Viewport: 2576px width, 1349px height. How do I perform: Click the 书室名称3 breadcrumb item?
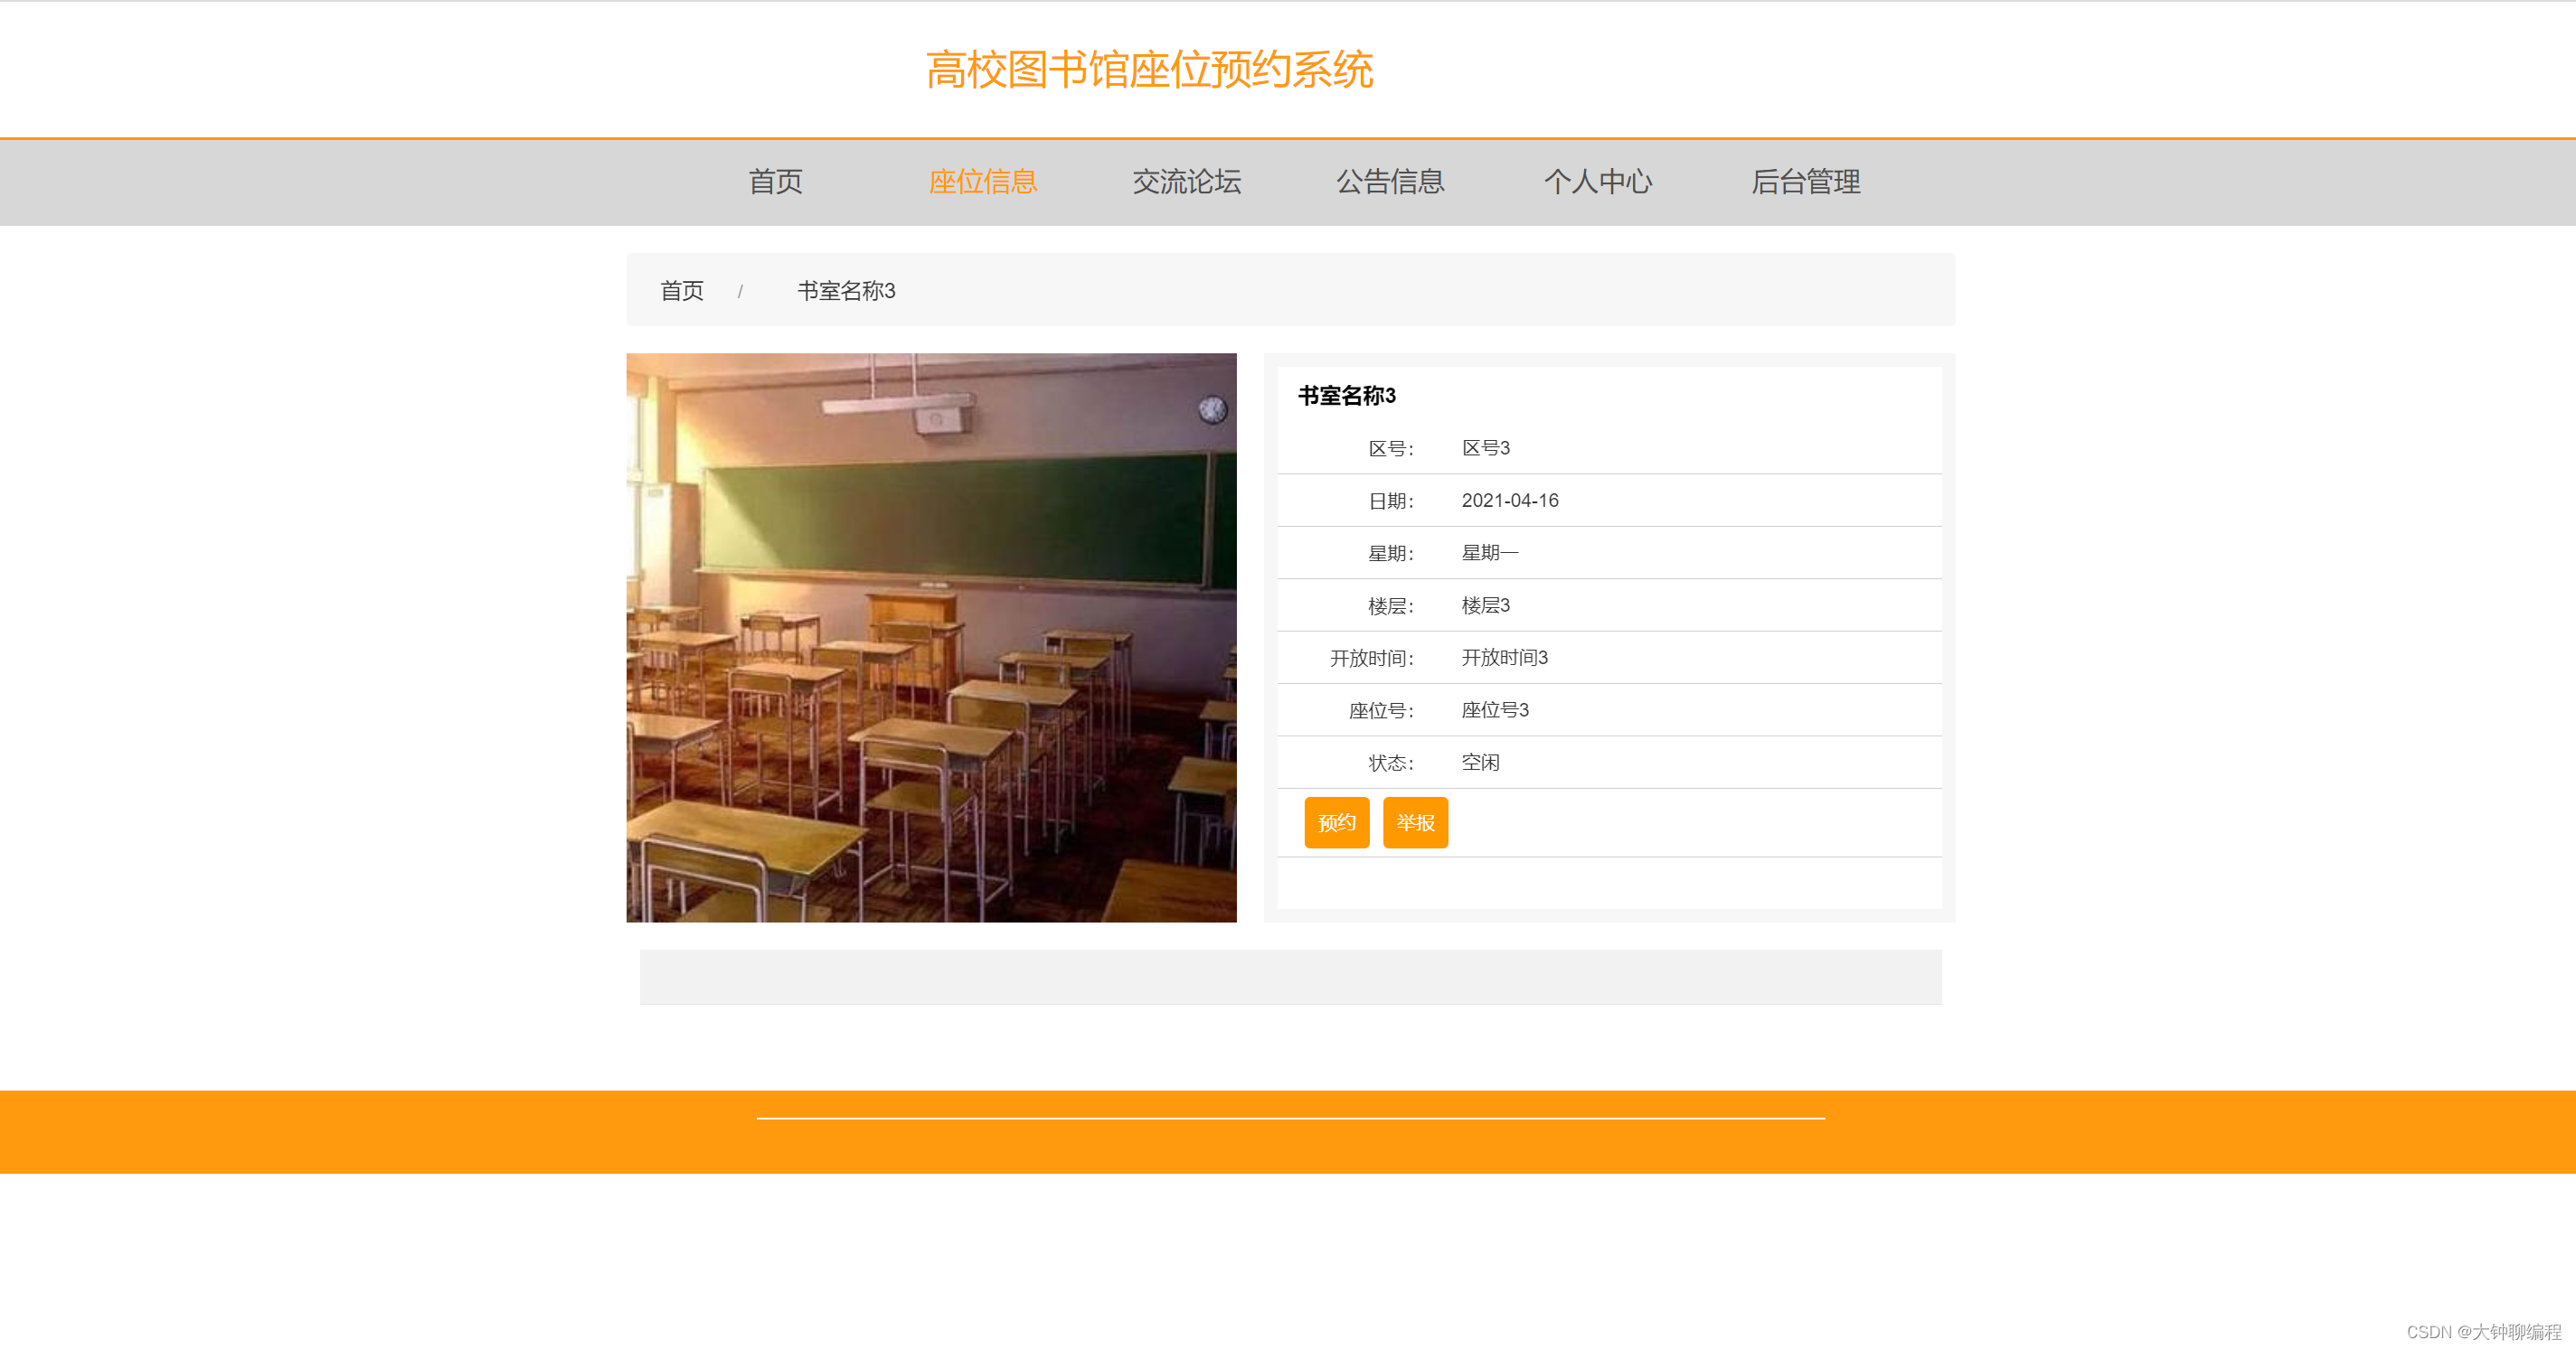tap(845, 291)
